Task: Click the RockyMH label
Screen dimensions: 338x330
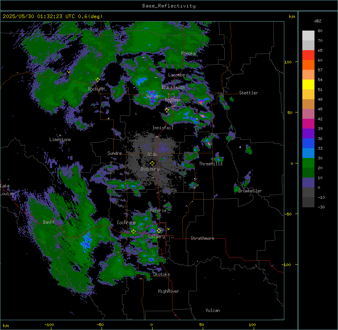Action: [x=96, y=89]
